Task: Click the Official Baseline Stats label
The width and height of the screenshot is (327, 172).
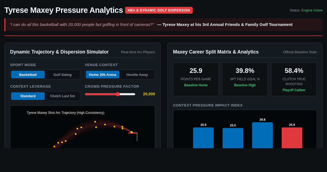Action: (300, 52)
